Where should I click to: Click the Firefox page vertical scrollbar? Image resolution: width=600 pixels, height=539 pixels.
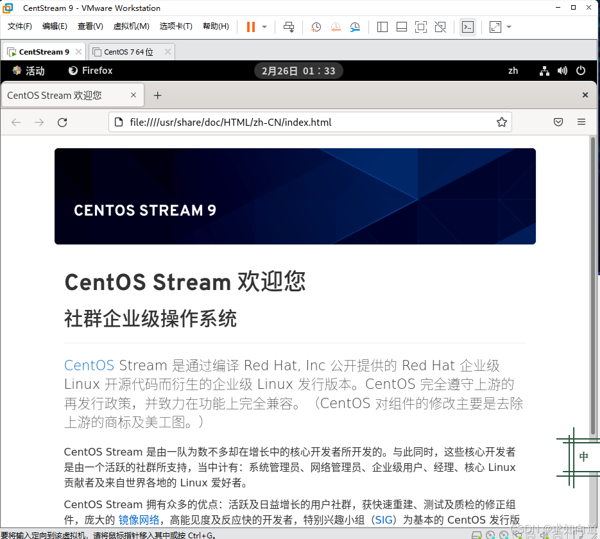[593, 286]
